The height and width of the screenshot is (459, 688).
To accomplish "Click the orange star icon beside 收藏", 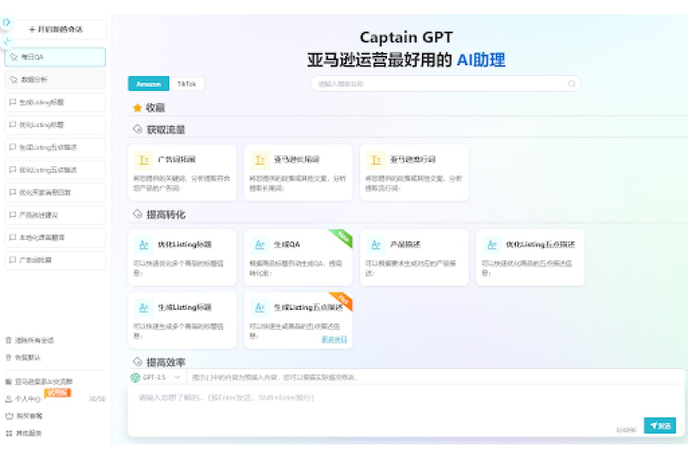I will (137, 108).
